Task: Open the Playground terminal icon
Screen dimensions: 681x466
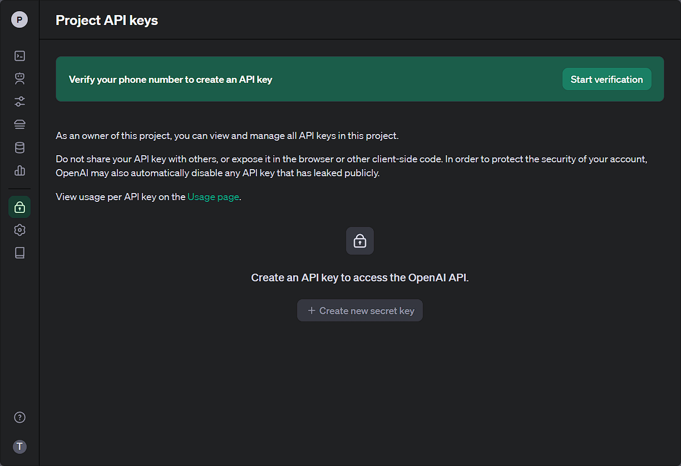Action: pyautogui.click(x=19, y=56)
